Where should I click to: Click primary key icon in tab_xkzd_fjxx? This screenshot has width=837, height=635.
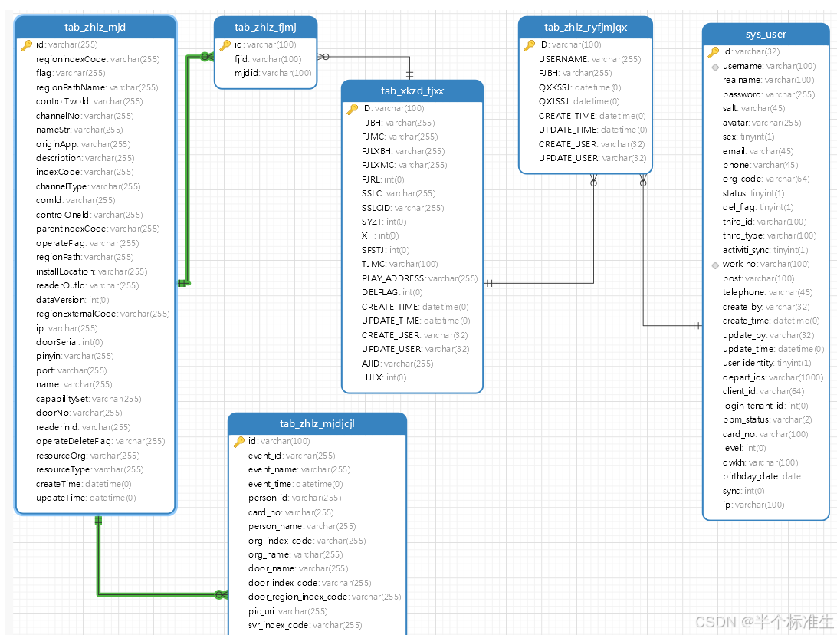click(353, 108)
